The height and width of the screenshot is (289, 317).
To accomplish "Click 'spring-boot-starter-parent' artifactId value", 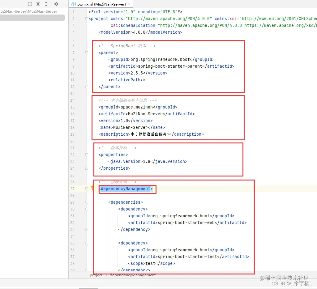I will (170, 66).
